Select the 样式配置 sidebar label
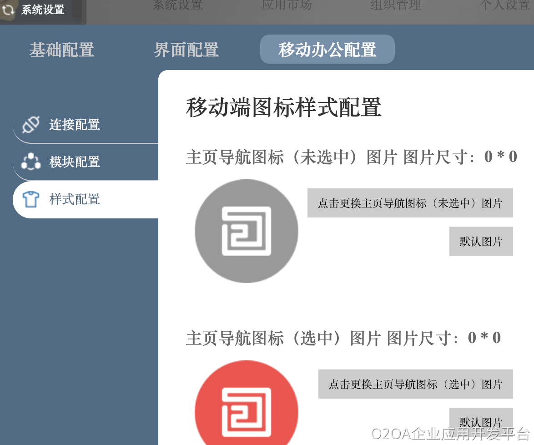534x445 pixels. tap(75, 199)
